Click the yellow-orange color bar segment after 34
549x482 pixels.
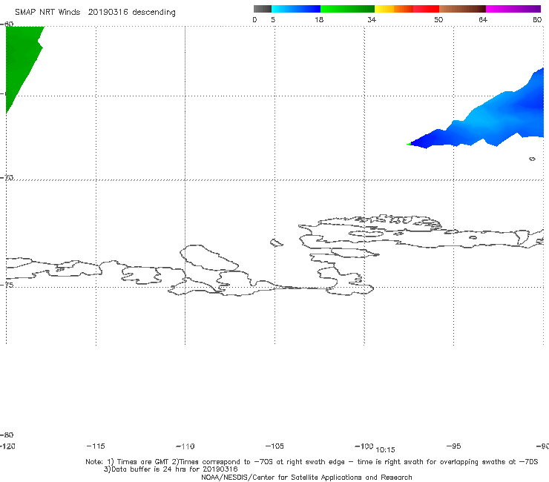click(393, 9)
